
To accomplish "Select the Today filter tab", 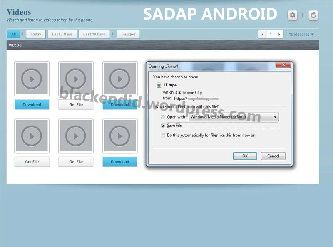I will [x=36, y=34].
